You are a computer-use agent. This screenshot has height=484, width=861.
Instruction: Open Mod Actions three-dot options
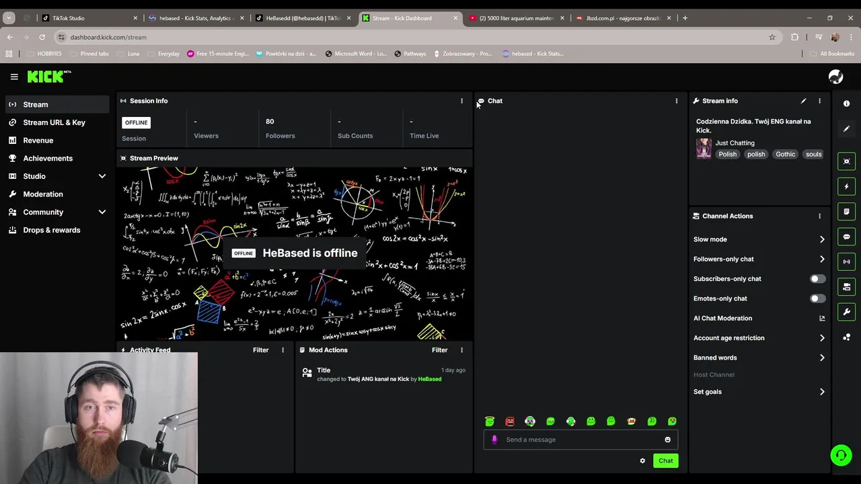point(461,350)
